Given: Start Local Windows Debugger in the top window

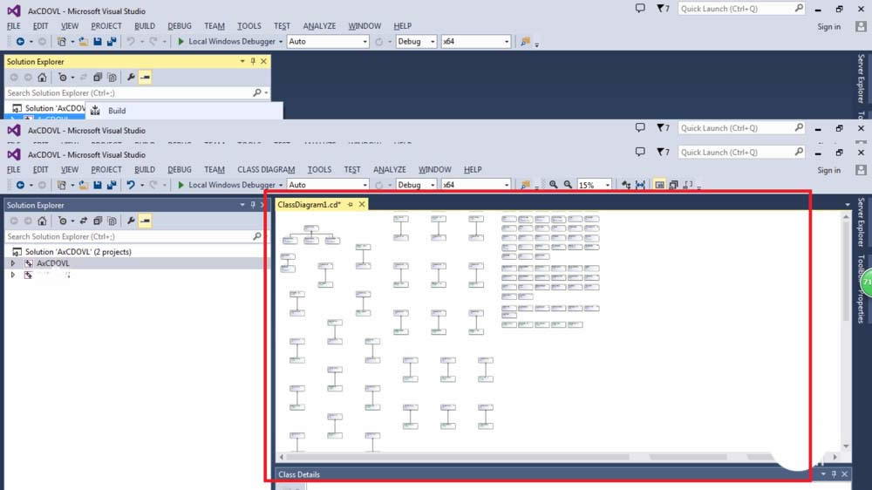Looking at the screenshot, I should point(226,41).
